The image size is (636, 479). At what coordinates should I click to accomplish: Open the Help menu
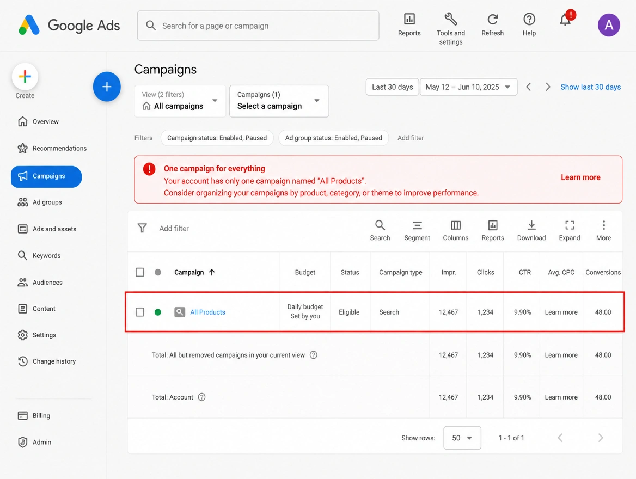(529, 24)
